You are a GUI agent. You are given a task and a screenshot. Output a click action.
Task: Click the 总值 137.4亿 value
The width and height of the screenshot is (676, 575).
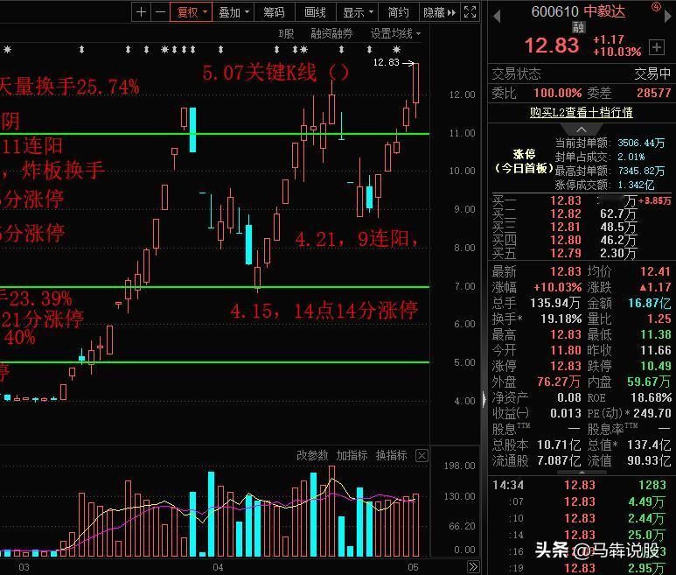648,445
